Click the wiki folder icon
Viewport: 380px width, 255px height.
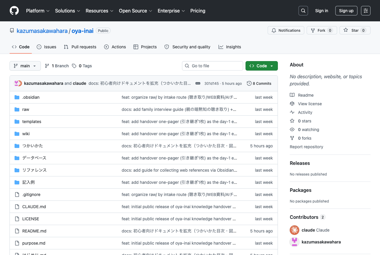[x=17, y=134]
